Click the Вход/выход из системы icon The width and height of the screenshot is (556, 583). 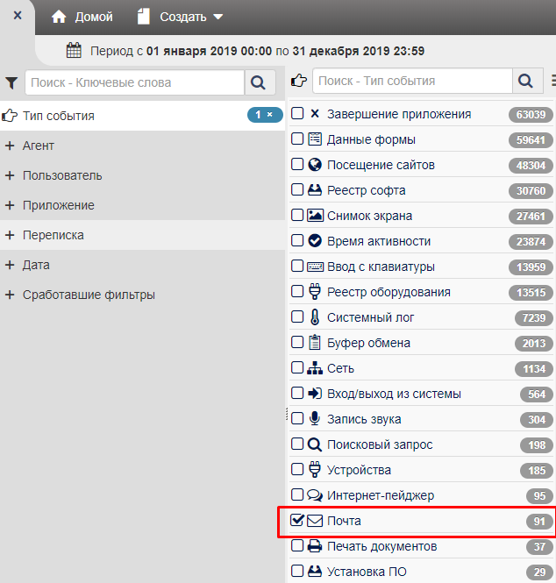pyautogui.click(x=315, y=393)
